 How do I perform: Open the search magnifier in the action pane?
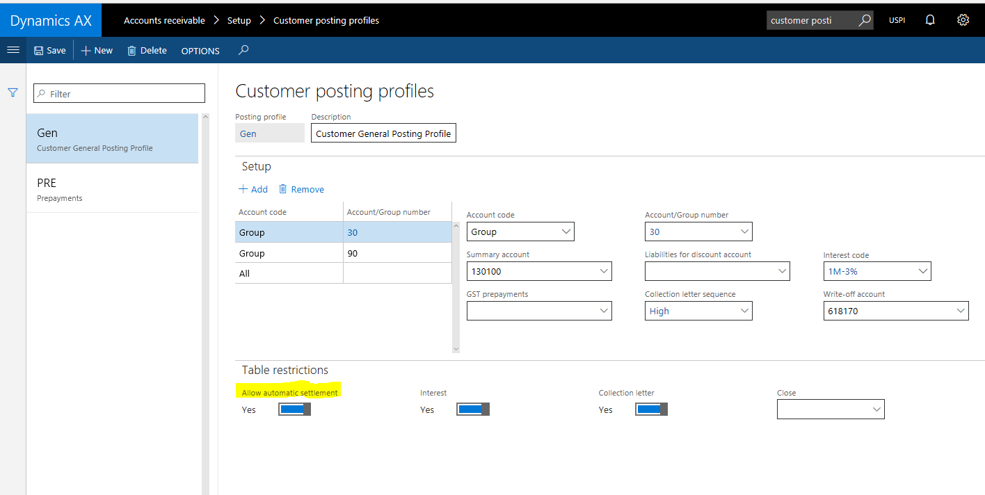pyautogui.click(x=241, y=50)
